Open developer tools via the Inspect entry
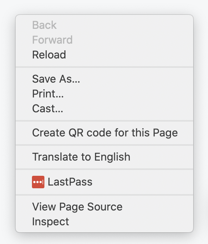 (x=104, y=221)
